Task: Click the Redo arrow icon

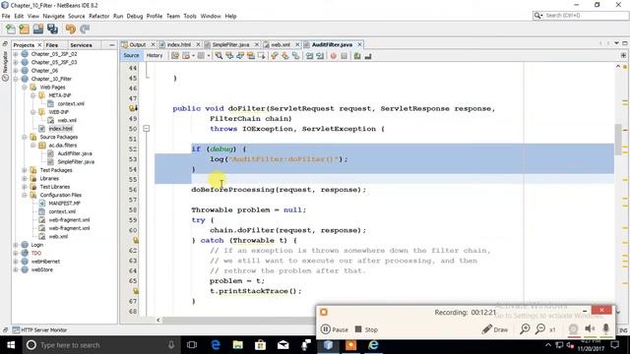Action: point(85,29)
